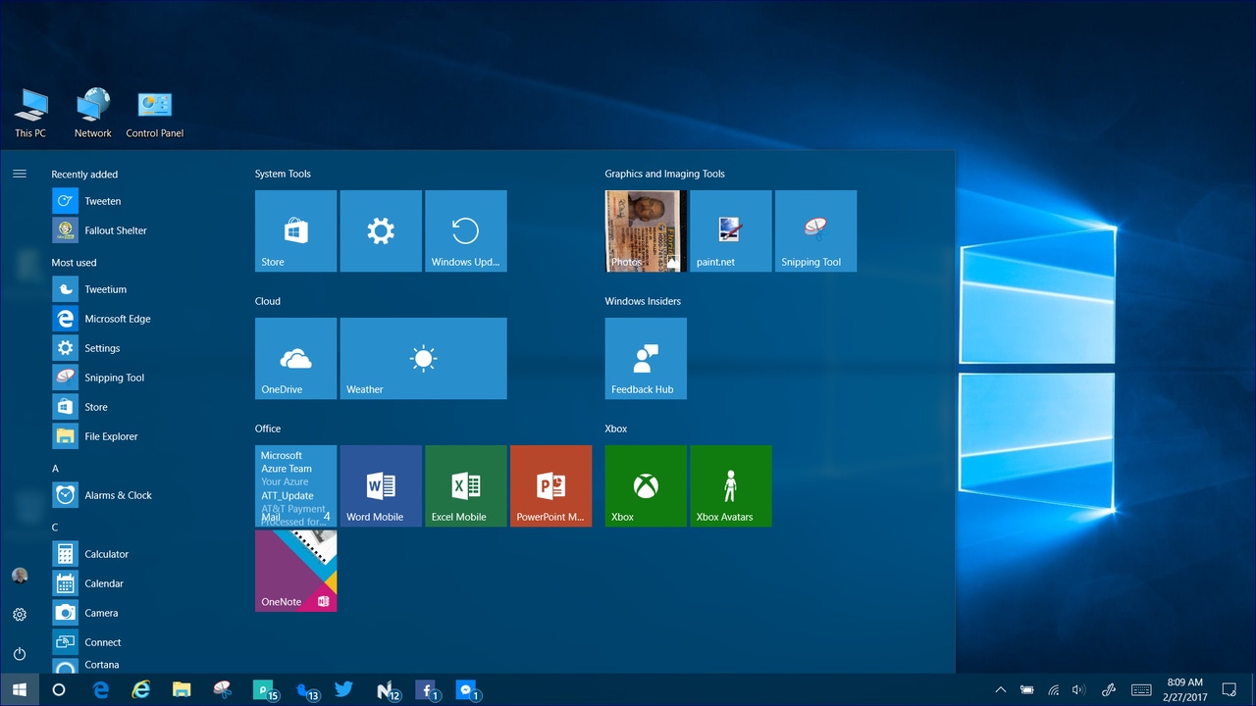Launch the Snipping Tool tile

click(816, 230)
